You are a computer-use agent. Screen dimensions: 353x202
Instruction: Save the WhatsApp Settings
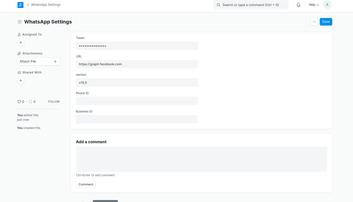[x=326, y=22]
